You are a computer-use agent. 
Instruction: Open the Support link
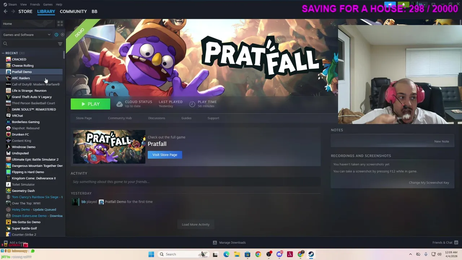tap(213, 118)
